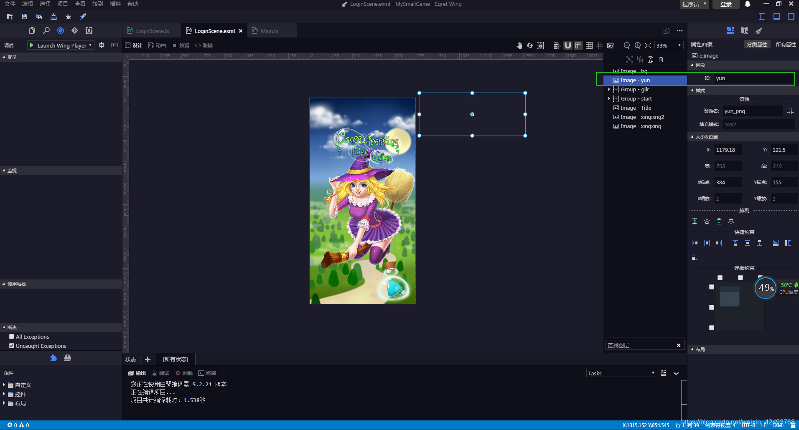The height and width of the screenshot is (430, 799).
Task: Open the file explorer sidebar icon
Action: coord(32,30)
